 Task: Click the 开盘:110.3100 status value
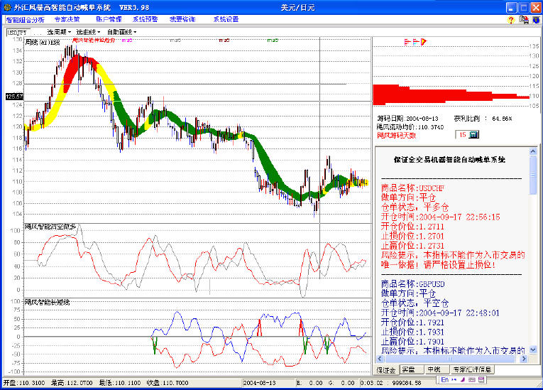tap(24, 383)
